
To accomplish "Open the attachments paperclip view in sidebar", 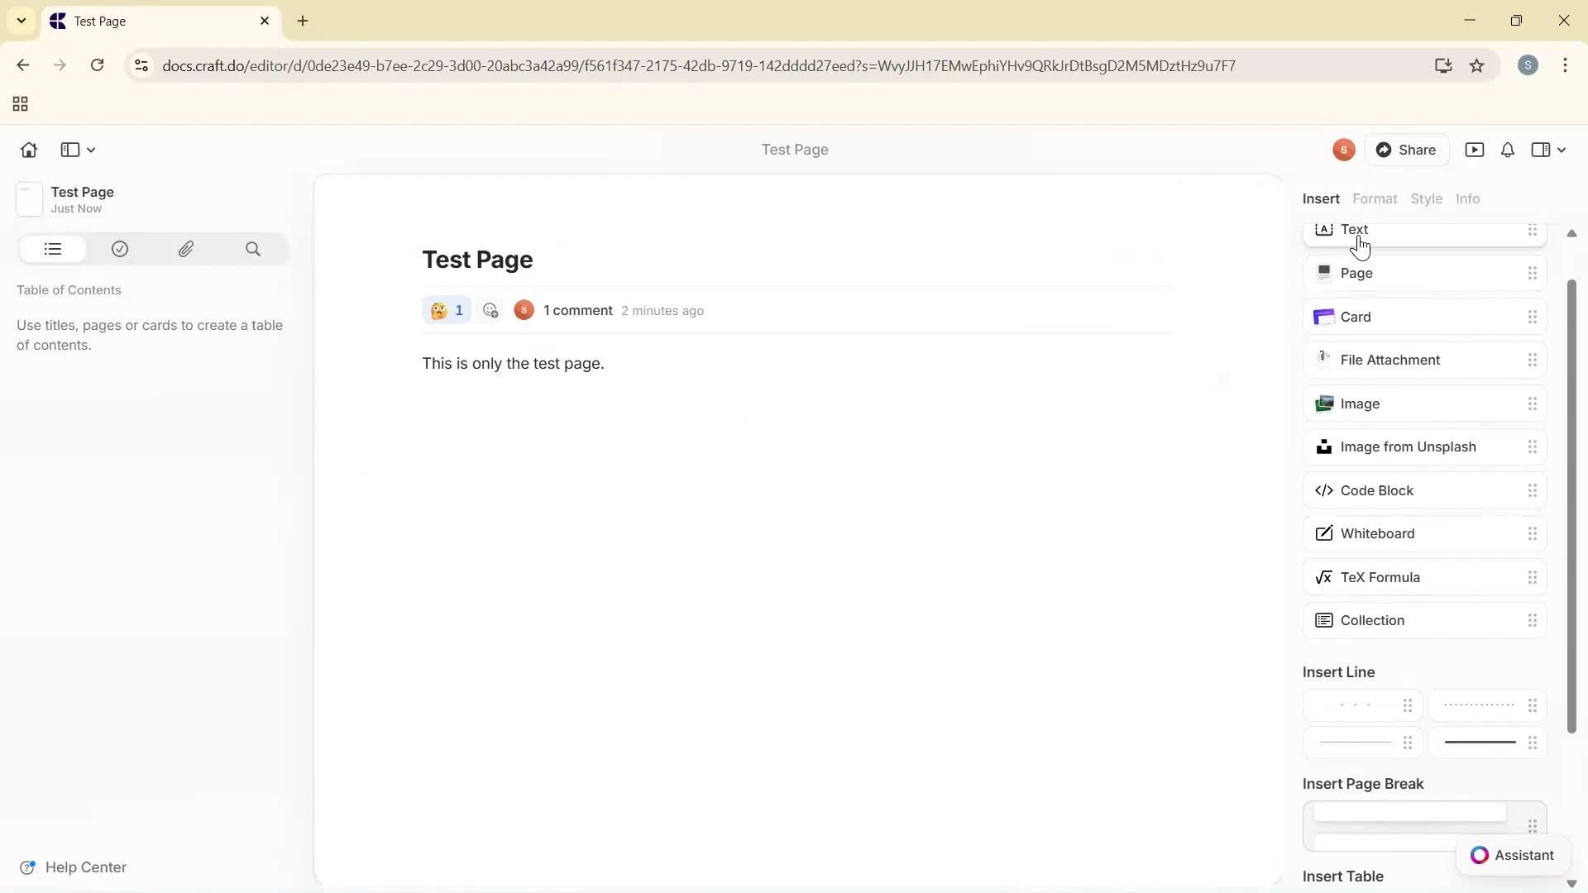I will 186,249.
